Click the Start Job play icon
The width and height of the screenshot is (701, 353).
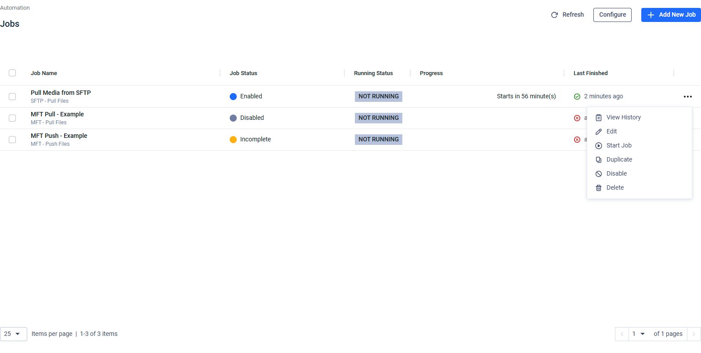coord(599,146)
